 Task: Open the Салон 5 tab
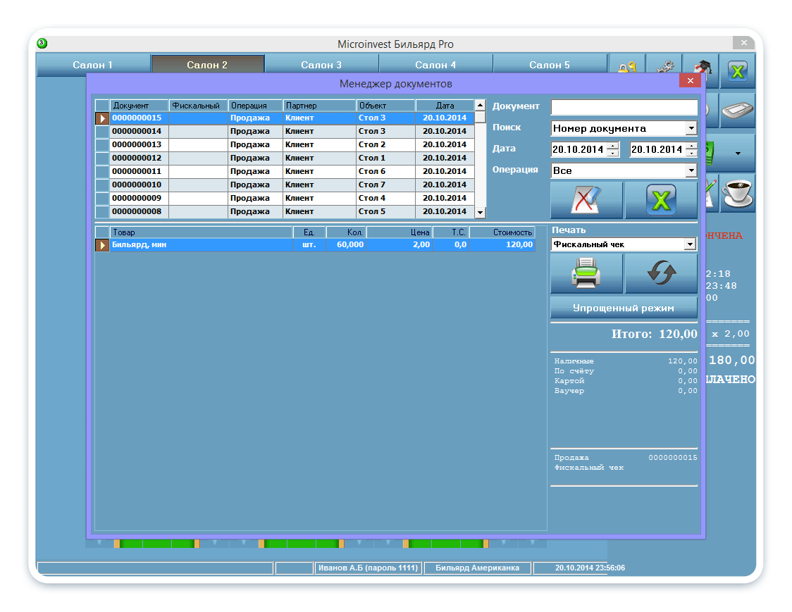(x=550, y=65)
